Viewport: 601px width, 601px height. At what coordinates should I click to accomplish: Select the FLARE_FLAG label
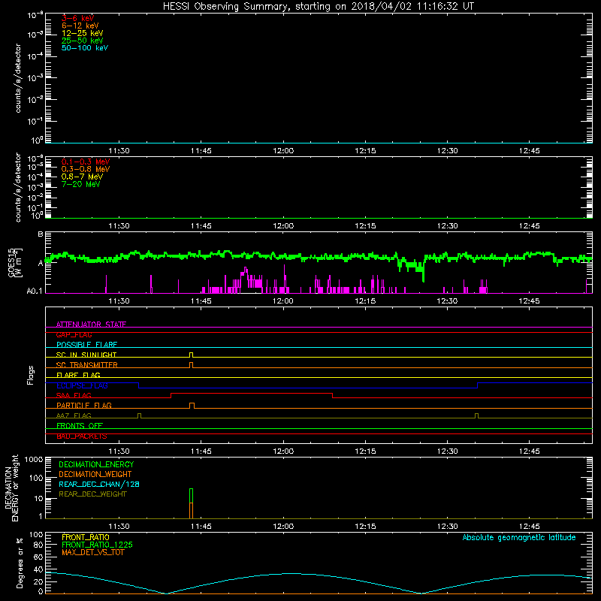point(78,375)
